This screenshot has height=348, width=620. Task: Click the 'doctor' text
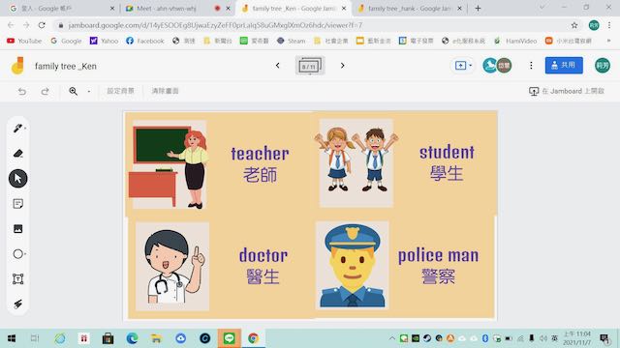pos(263,255)
